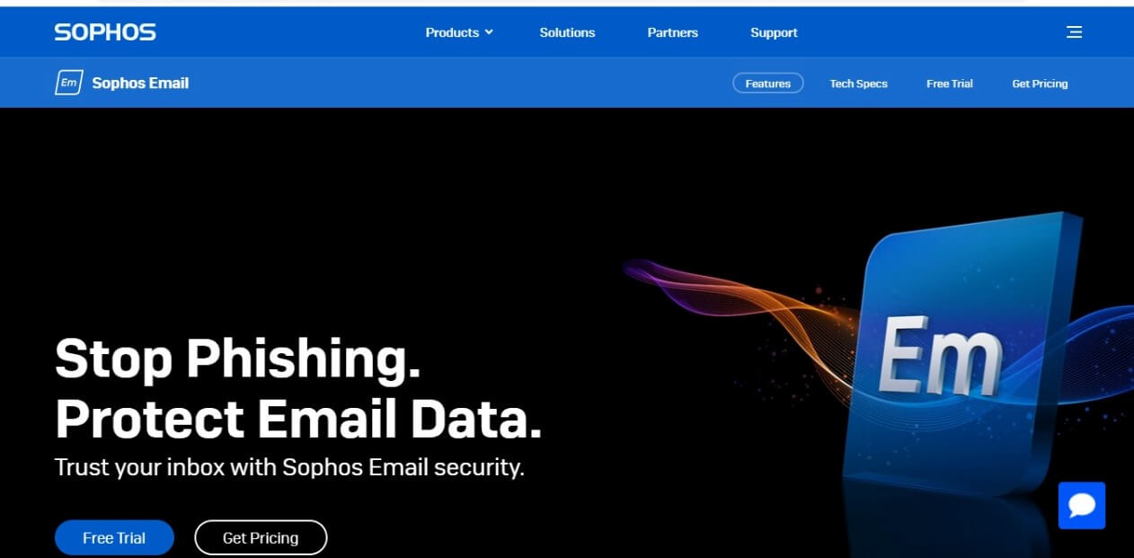Open the live chat bubble icon
The image size is (1134, 558).
[x=1082, y=506]
